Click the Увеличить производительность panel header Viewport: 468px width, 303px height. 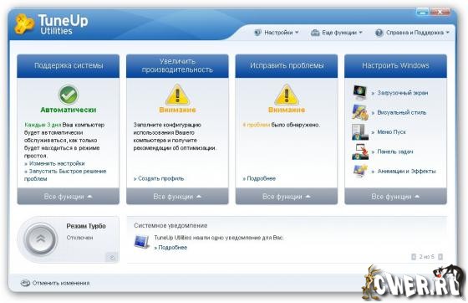click(177, 66)
